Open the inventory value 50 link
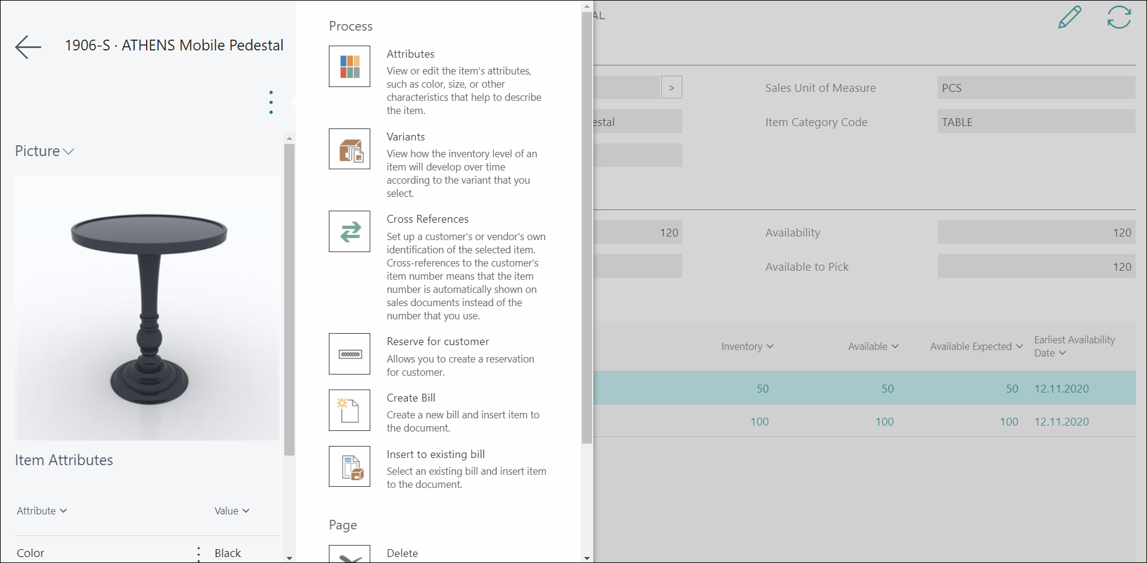This screenshot has height=563, width=1147. pos(762,388)
